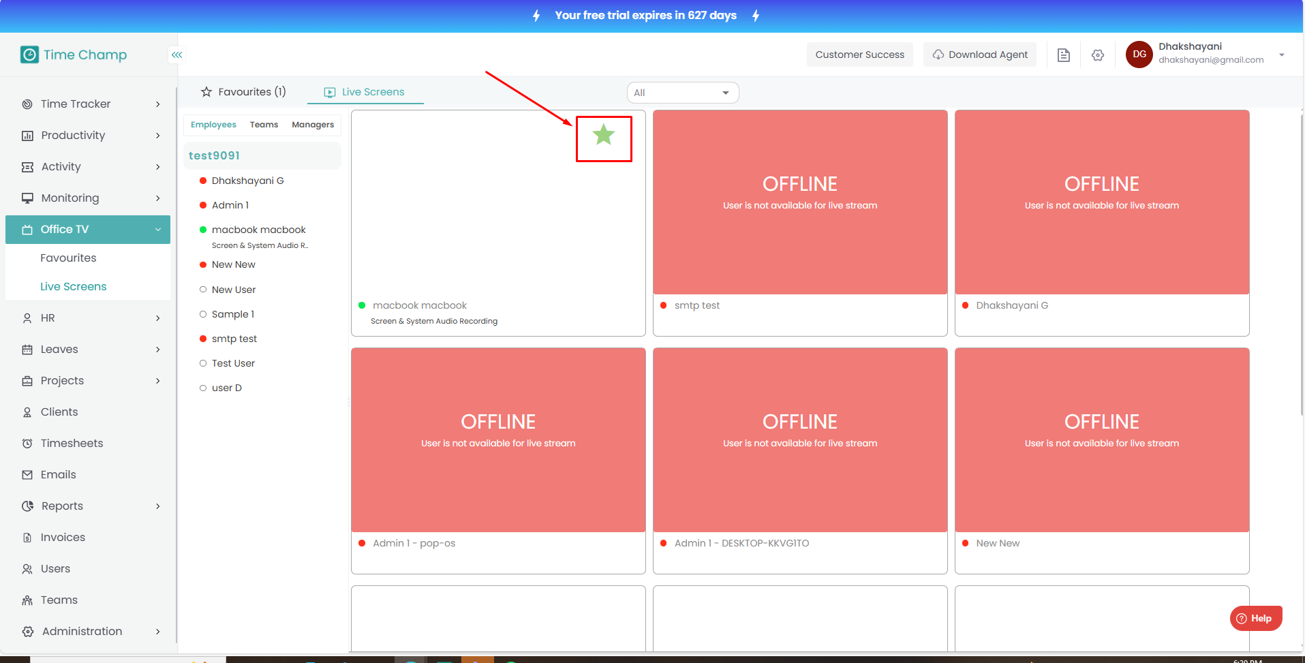
Task: Click the Users icon in sidebar
Action: [27, 569]
